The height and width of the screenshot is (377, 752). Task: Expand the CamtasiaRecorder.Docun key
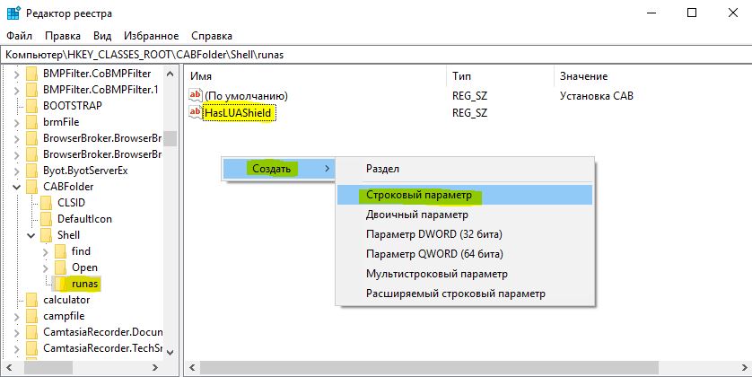pos(17,332)
